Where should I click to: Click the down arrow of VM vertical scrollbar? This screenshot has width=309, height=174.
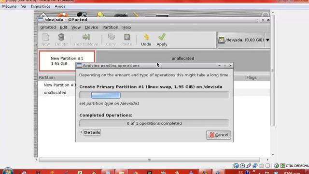click(273, 155)
